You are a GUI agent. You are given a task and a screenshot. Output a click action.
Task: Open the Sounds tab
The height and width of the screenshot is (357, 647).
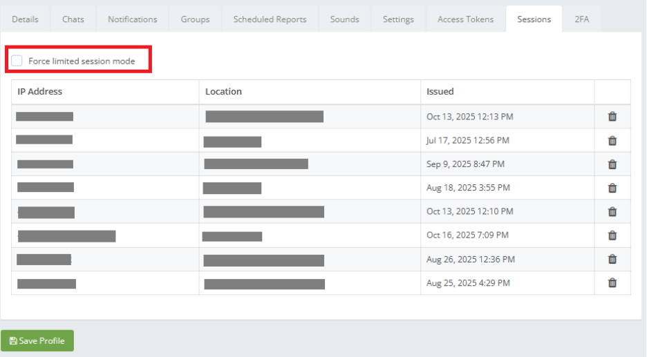tap(344, 19)
